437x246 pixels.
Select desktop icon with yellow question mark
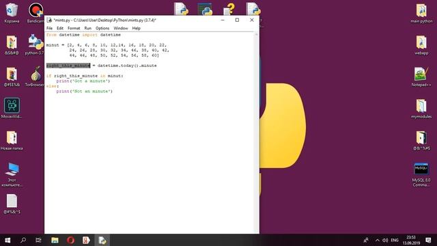(229, 9)
